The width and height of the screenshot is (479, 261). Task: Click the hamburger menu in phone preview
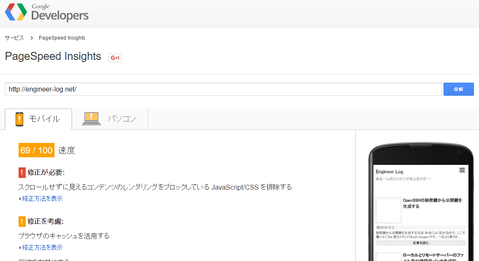point(462,170)
